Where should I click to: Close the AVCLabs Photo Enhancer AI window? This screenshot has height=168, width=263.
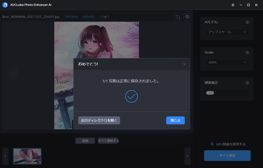click(x=256, y=5)
